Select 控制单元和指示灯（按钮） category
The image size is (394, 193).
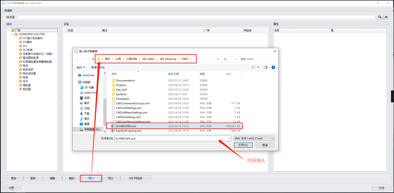(x=38, y=54)
